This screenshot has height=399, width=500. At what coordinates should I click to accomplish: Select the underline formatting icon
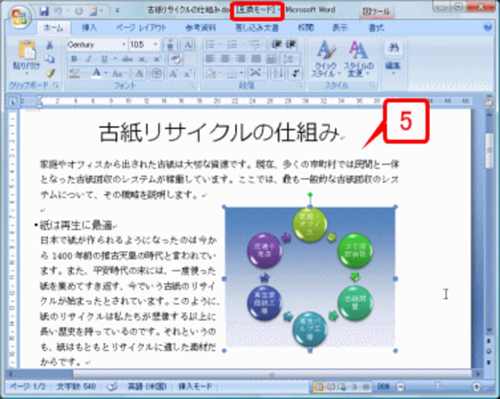pos(104,58)
